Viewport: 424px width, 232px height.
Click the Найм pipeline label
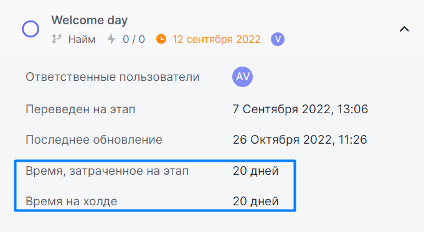point(82,39)
